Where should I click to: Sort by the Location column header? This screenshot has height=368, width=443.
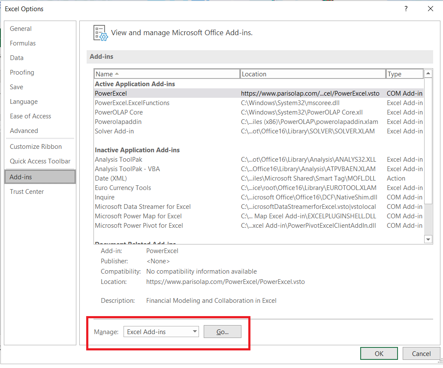click(313, 74)
